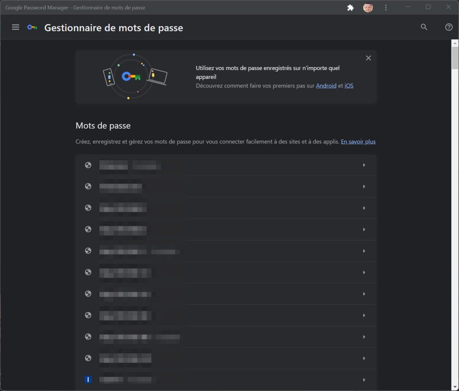Open the extensions puzzle piece icon
The image size is (459, 391).
point(350,7)
